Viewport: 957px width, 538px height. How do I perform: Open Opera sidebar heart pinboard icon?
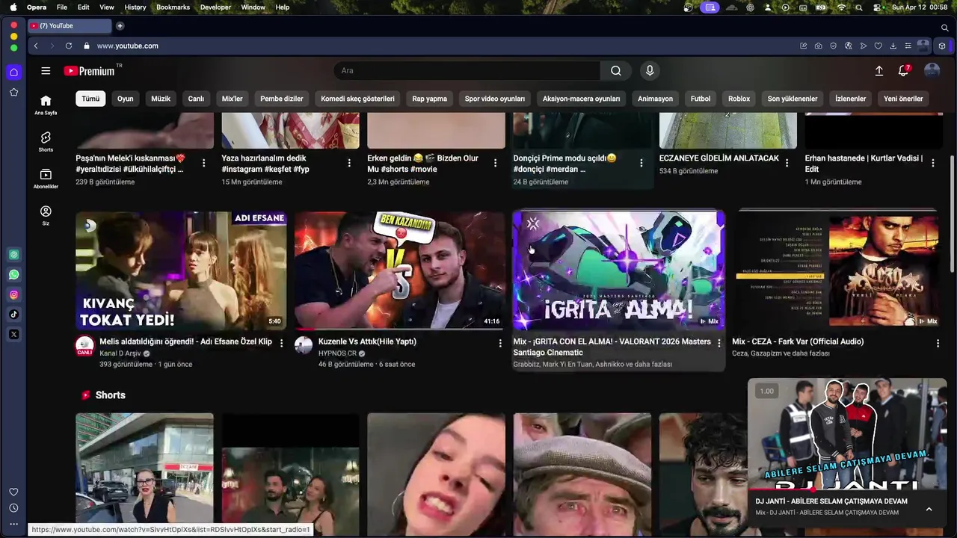click(x=13, y=492)
